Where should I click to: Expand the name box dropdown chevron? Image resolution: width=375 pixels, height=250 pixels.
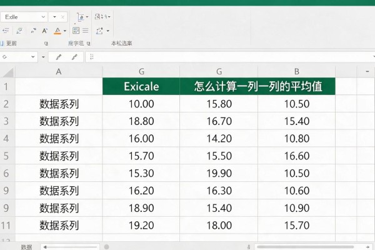tap(33, 57)
